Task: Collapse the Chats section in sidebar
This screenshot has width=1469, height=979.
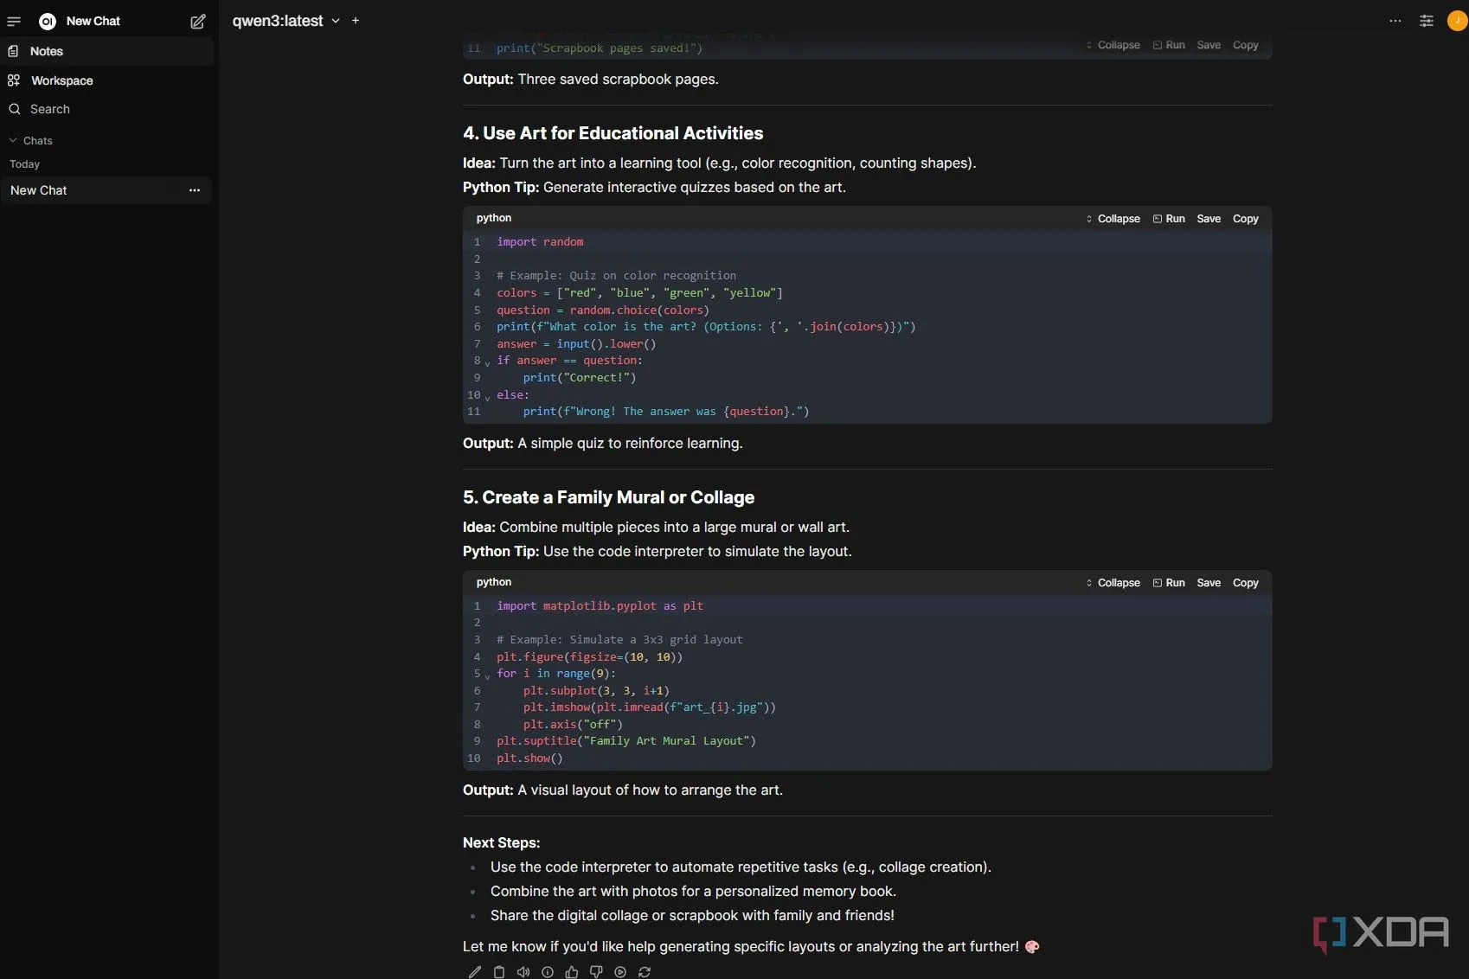Action: click(x=31, y=140)
